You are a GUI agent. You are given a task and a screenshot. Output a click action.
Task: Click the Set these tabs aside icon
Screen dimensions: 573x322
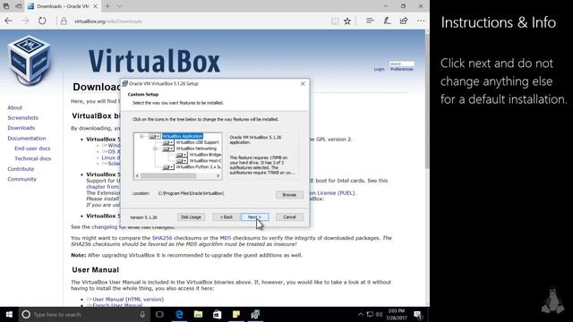click(x=18, y=6)
